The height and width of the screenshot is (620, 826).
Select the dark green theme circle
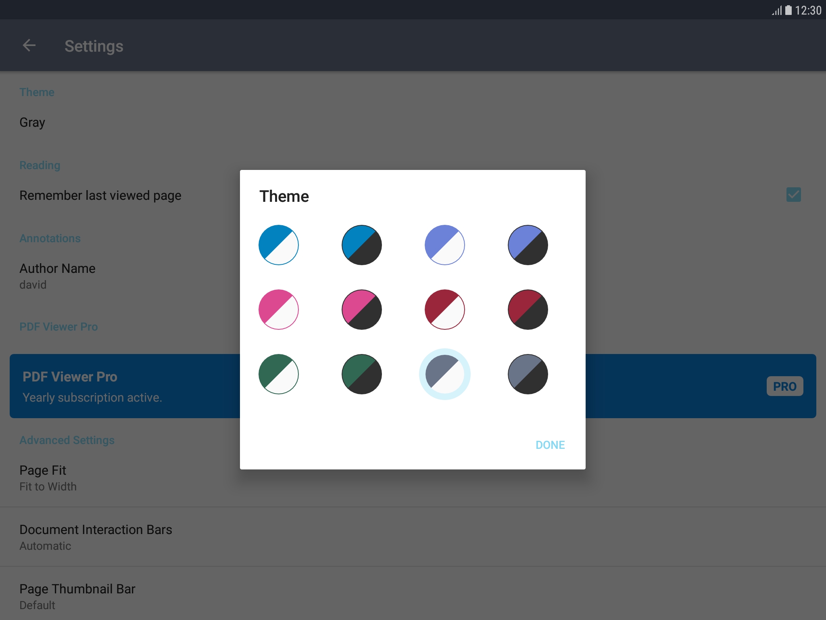(361, 374)
